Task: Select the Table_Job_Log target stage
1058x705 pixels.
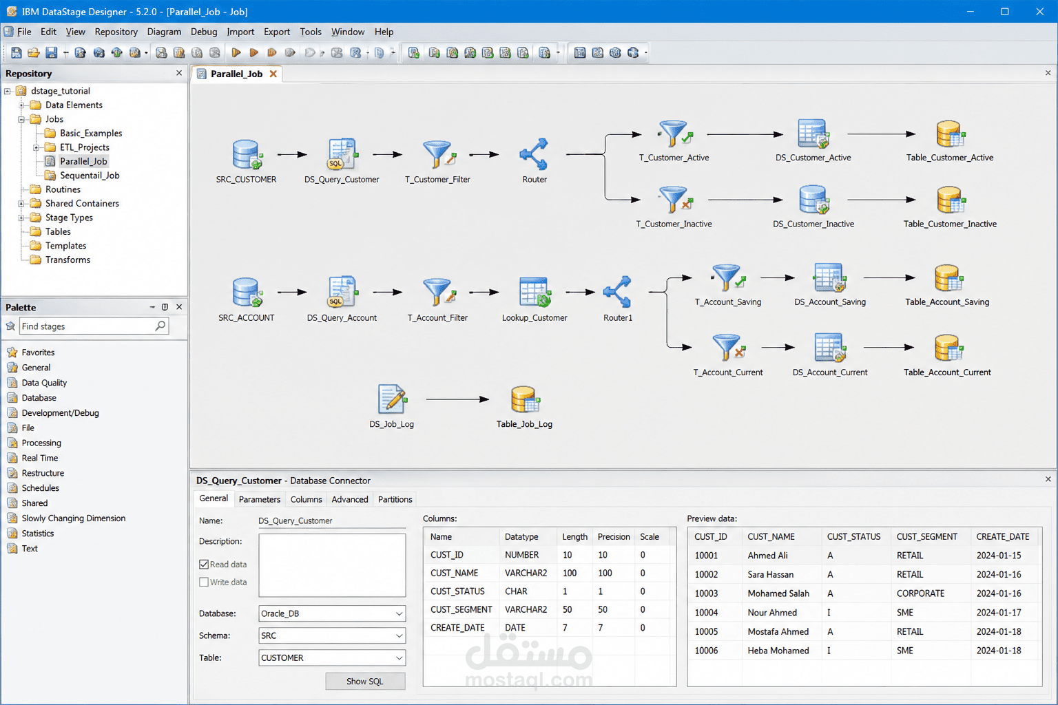Action: click(526, 400)
